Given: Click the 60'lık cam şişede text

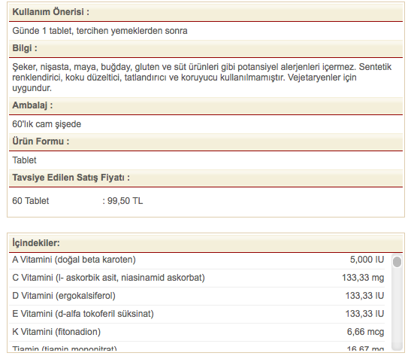Looking at the screenshot, I should click(x=47, y=124).
